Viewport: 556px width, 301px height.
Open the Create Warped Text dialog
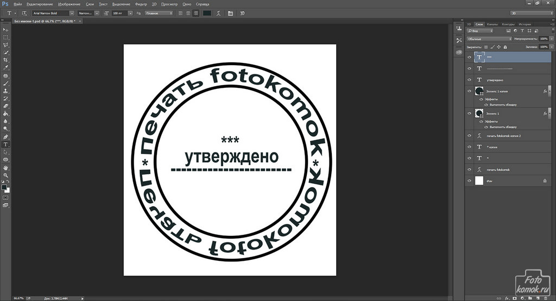218,13
